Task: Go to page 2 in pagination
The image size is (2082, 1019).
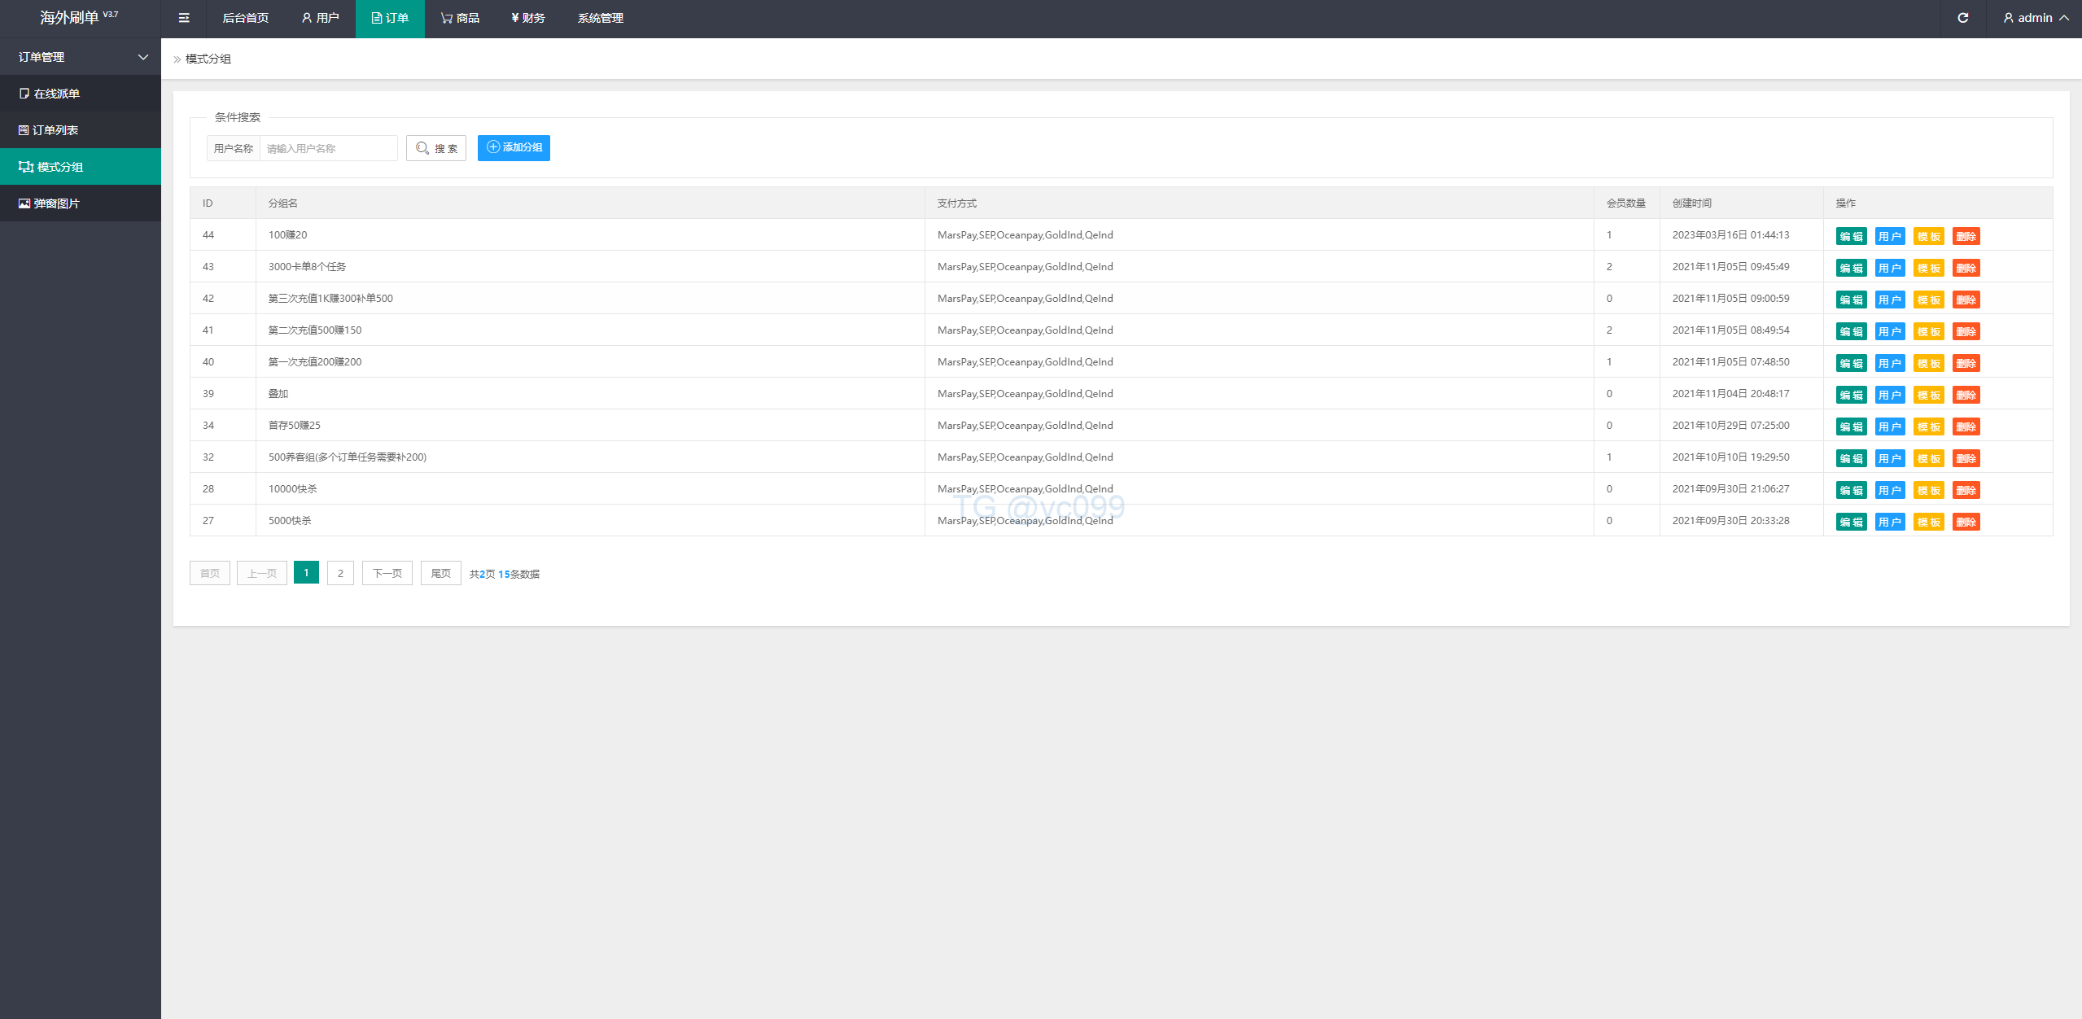Action: tap(340, 573)
